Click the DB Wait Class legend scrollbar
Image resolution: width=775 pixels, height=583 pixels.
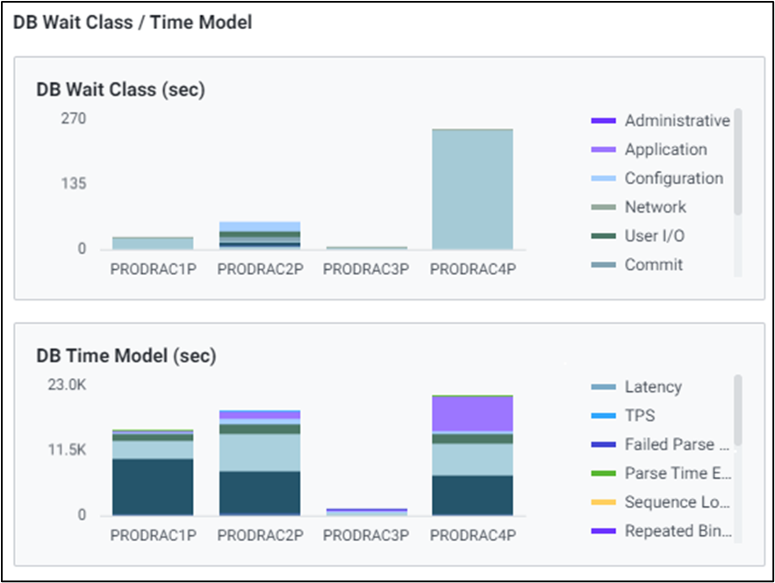(x=737, y=162)
